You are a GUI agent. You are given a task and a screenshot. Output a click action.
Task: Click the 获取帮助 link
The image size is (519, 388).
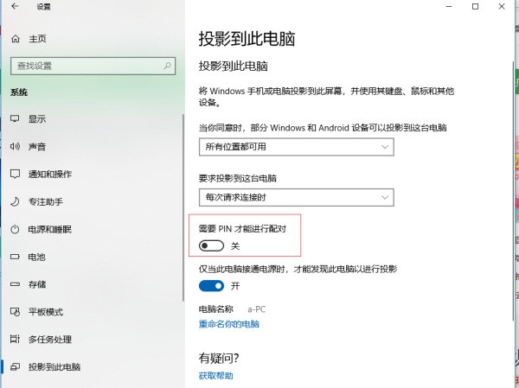(215, 376)
